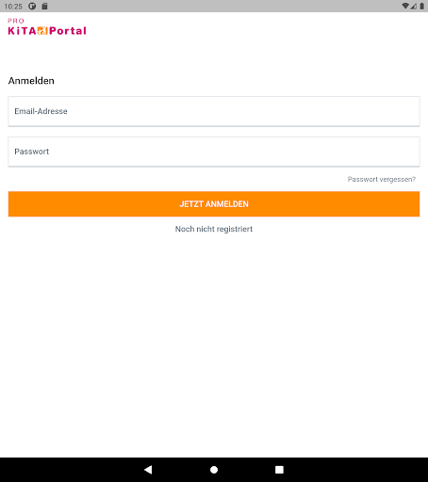Click the circular notification icon beside clock
The height and width of the screenshot is (482, 428).
click(x=32, y=6)
